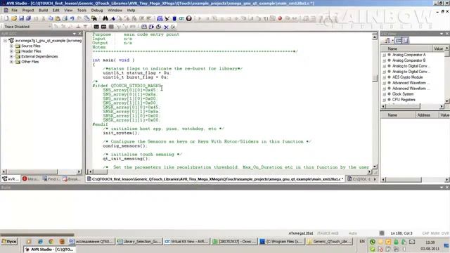Expand the AES Crypto Module entry

click(x=385, y=77)
